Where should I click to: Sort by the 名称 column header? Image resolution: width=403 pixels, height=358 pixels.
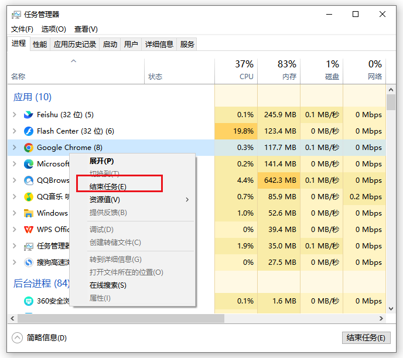click(76, 71)
